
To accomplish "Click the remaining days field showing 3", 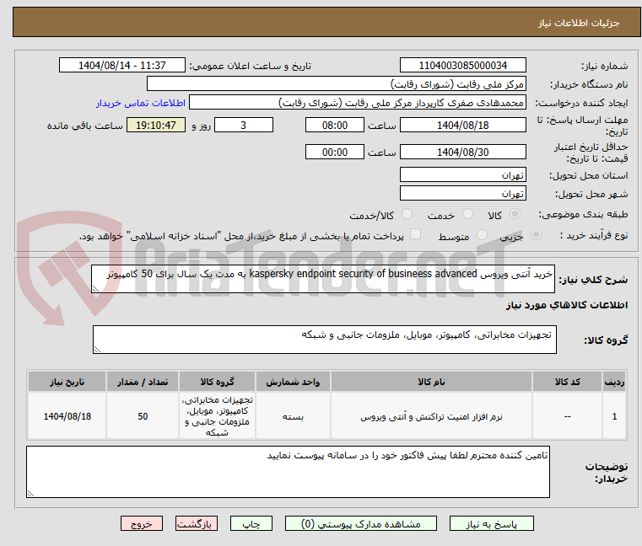I will [x=244, y=125].
